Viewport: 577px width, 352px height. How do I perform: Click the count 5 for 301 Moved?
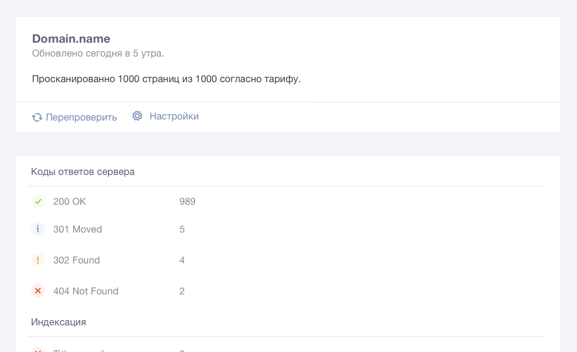pos(182,229)
